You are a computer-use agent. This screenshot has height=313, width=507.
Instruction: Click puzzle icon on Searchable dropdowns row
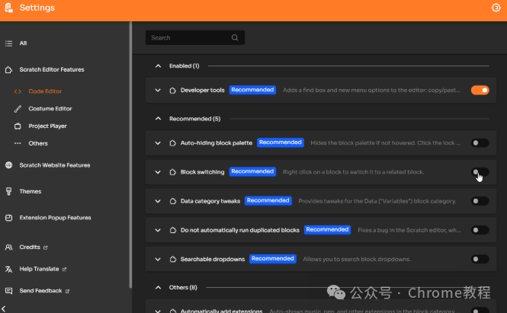(x=173, y=260)
